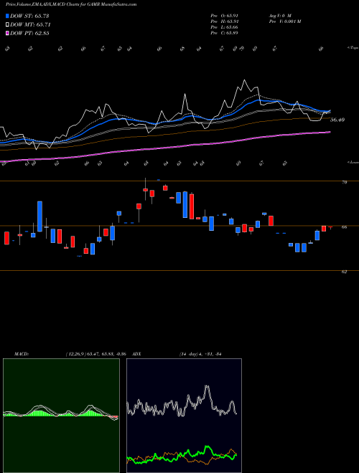Click the 'Pre C: 65.89' close value
This screenshot has height=473, width=359.
(x=224, y=32)
